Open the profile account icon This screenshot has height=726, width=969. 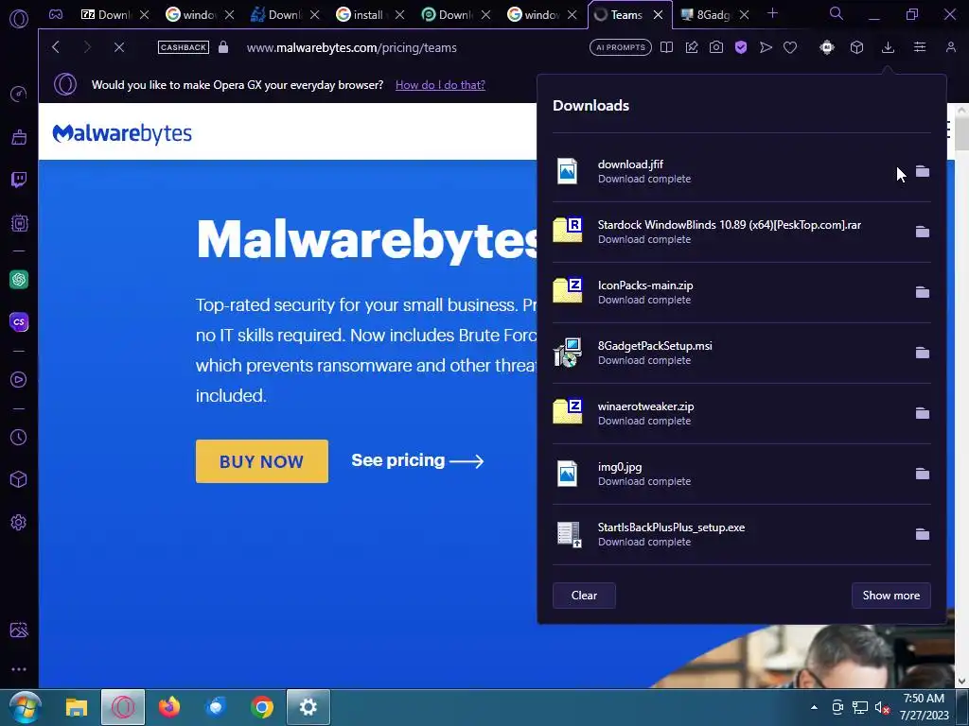951,47
